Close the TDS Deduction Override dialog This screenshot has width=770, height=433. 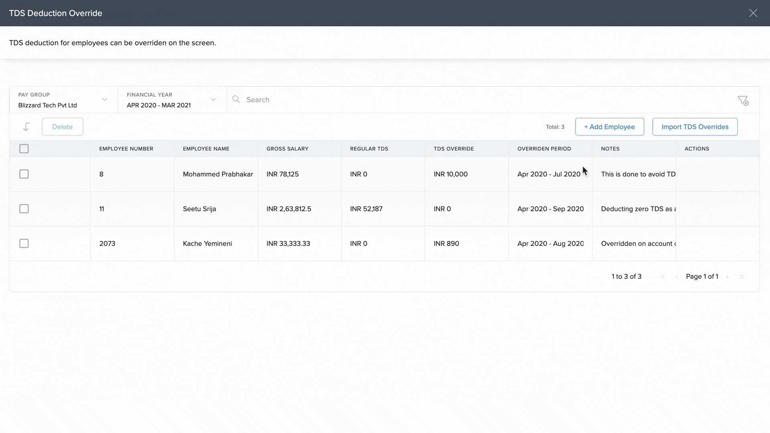click(x=753, y=13)
